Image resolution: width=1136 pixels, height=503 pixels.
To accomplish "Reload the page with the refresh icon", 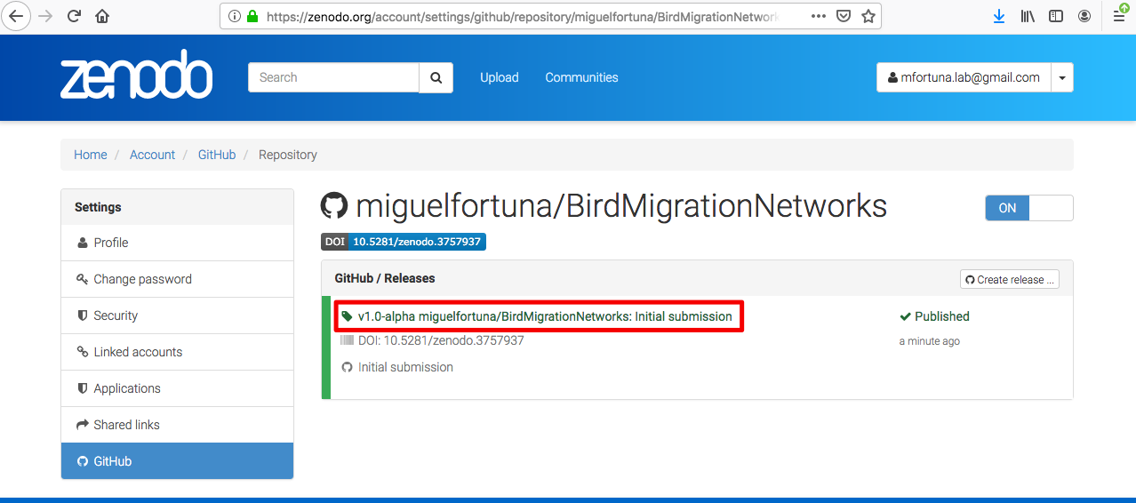I will tap(74, 16).
